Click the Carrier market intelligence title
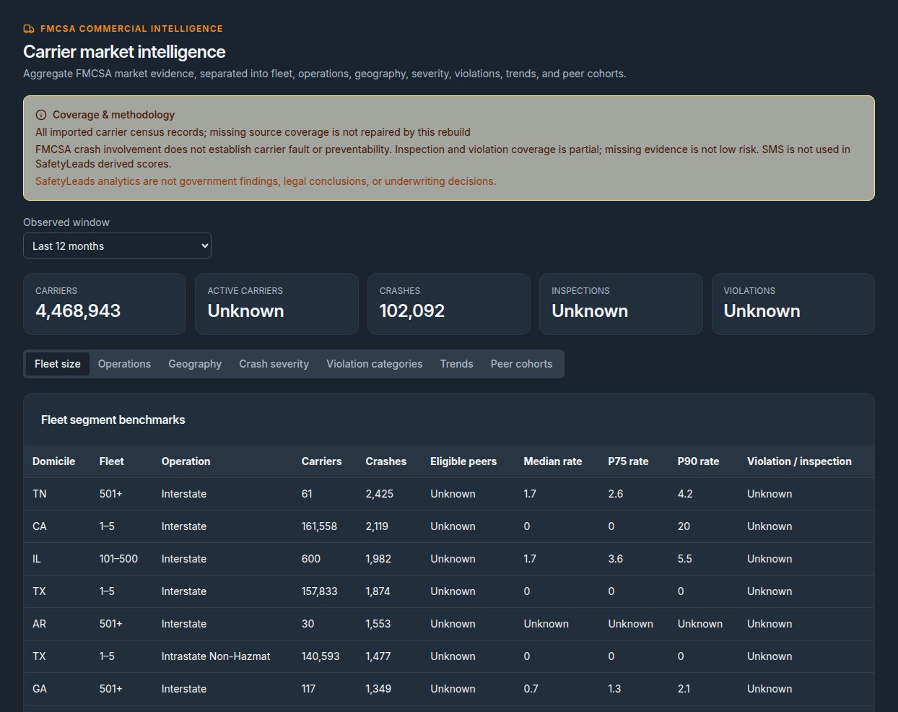This screenshot has width=898, height=712. pyautogui.click(x=124, y=52)
